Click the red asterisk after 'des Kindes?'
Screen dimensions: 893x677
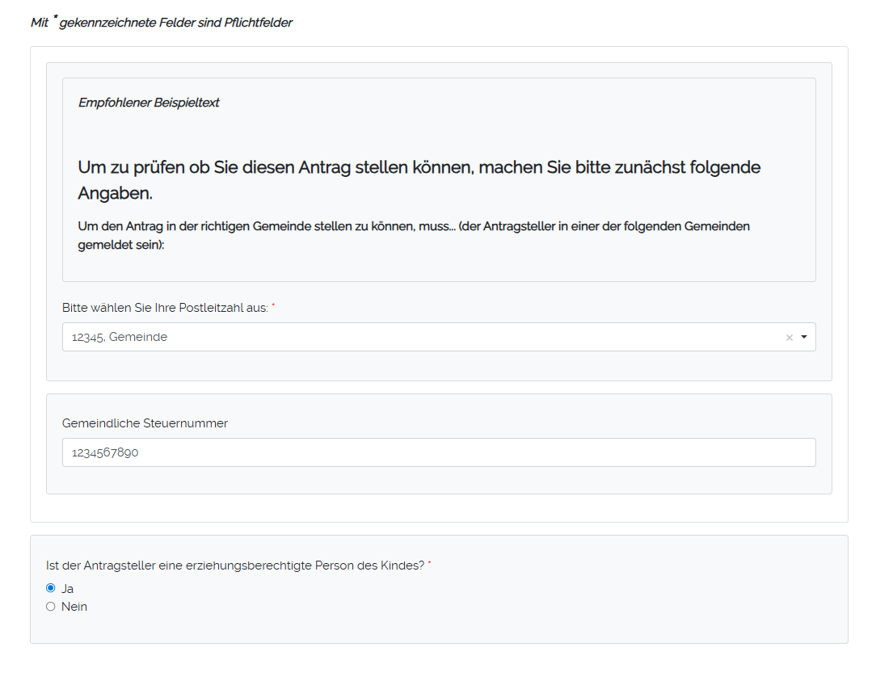click(429, 565)
